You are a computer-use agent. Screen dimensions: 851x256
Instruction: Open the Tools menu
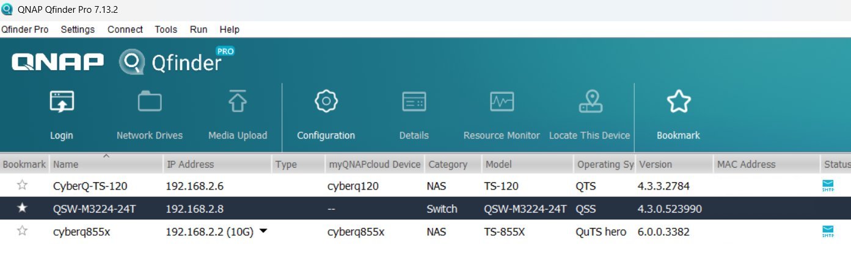[166, 29]
